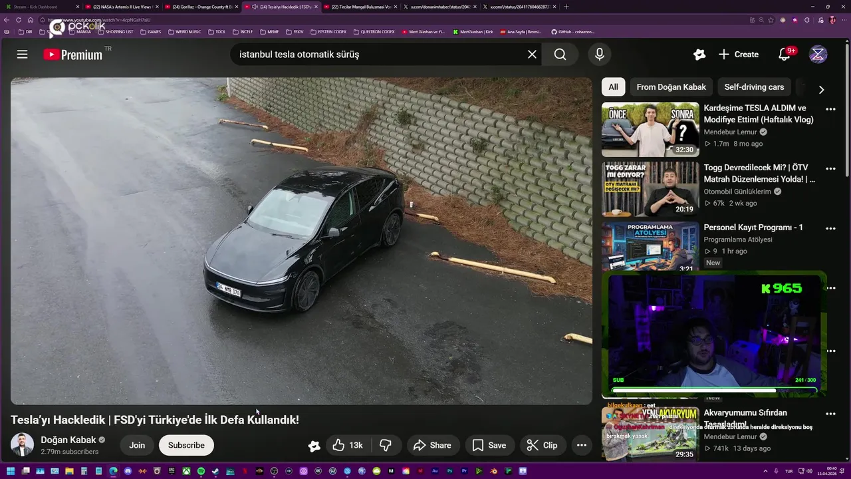Open Doğan Kabak channel avatar

tap(22, 445)
